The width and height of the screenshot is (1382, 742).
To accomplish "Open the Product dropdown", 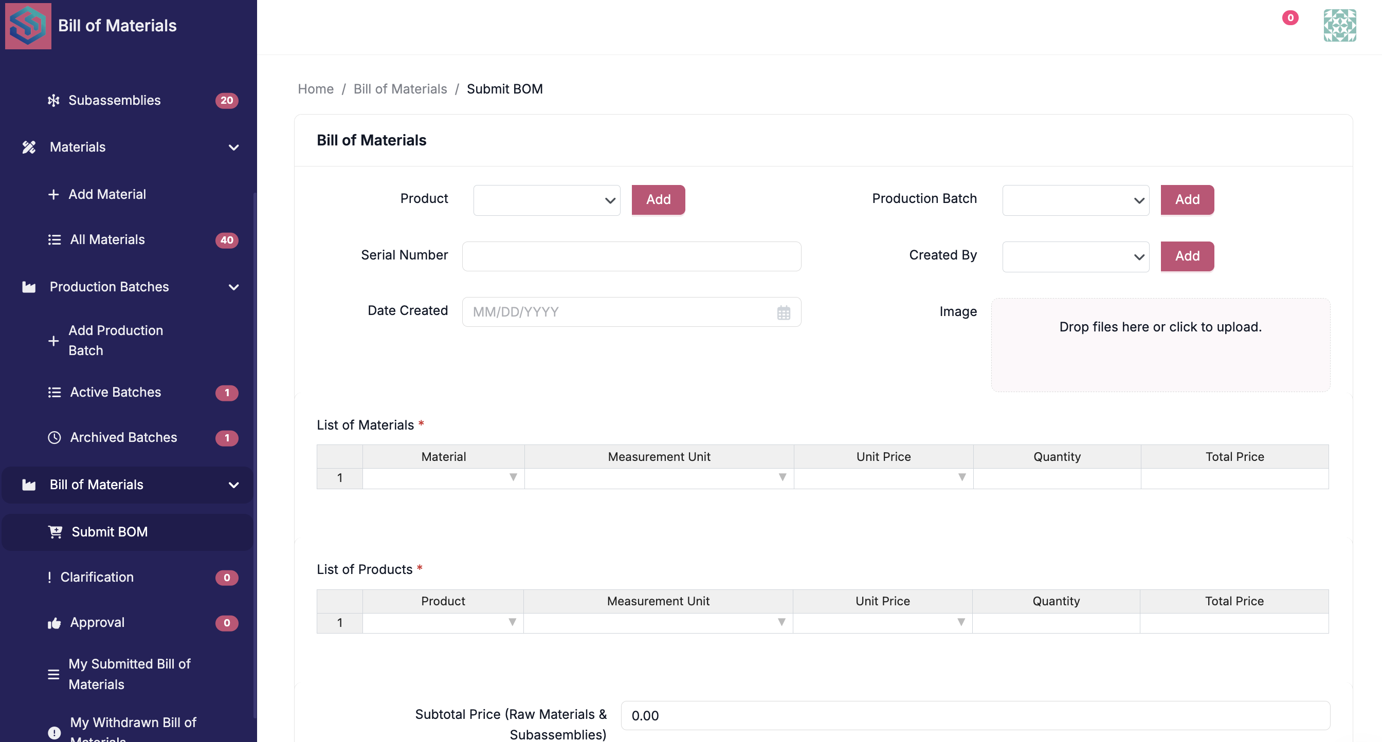I will pyautogui.click(x=546, y=200).
